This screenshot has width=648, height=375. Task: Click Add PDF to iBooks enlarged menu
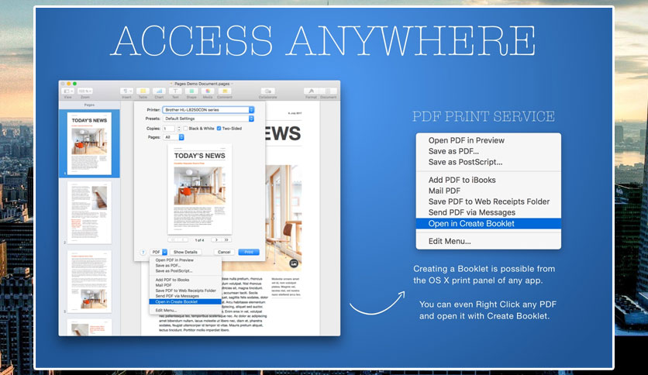[x=488, y=180]
